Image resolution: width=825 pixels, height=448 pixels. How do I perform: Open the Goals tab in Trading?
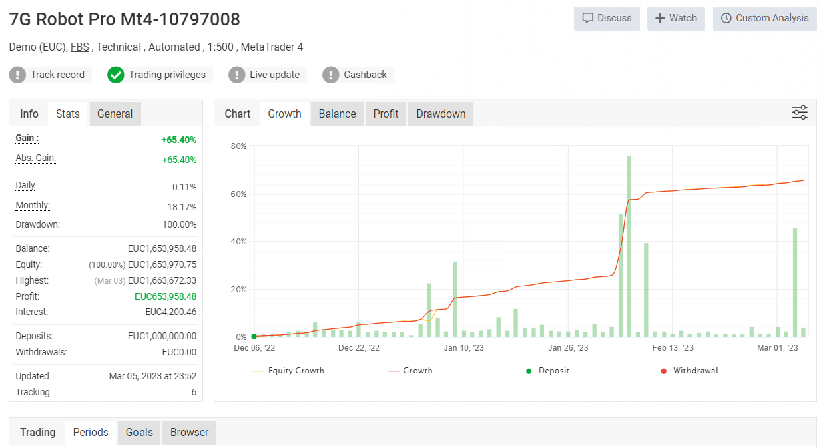coord(139,433)
